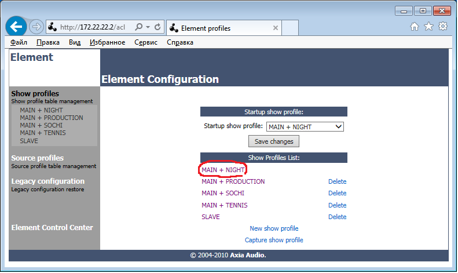The height and width of the screenshot is (273, 458).
Task: Click Capture show profile link
Action: click(274, 240)
